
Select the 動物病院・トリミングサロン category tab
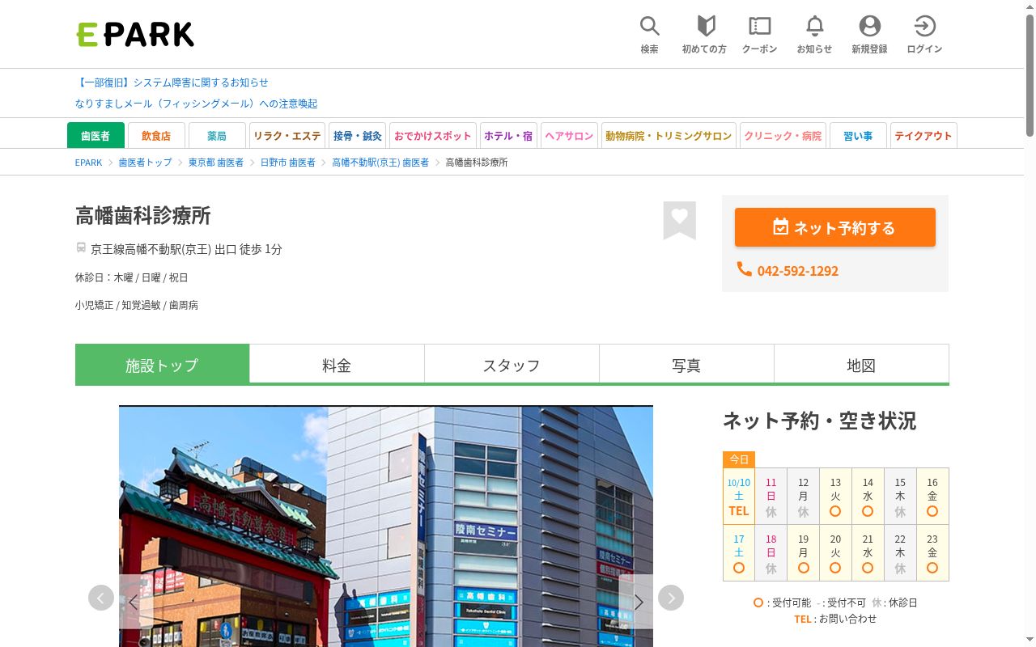(669, 136)
